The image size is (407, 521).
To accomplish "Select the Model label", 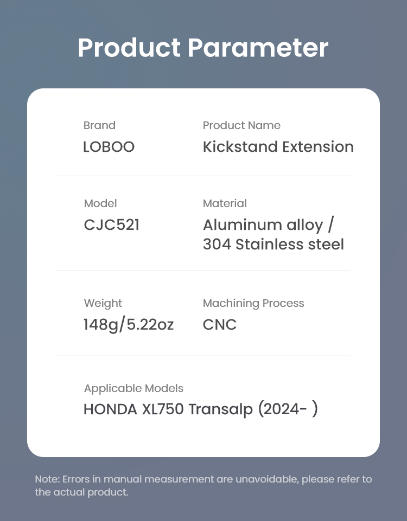I will click(100, 203).
